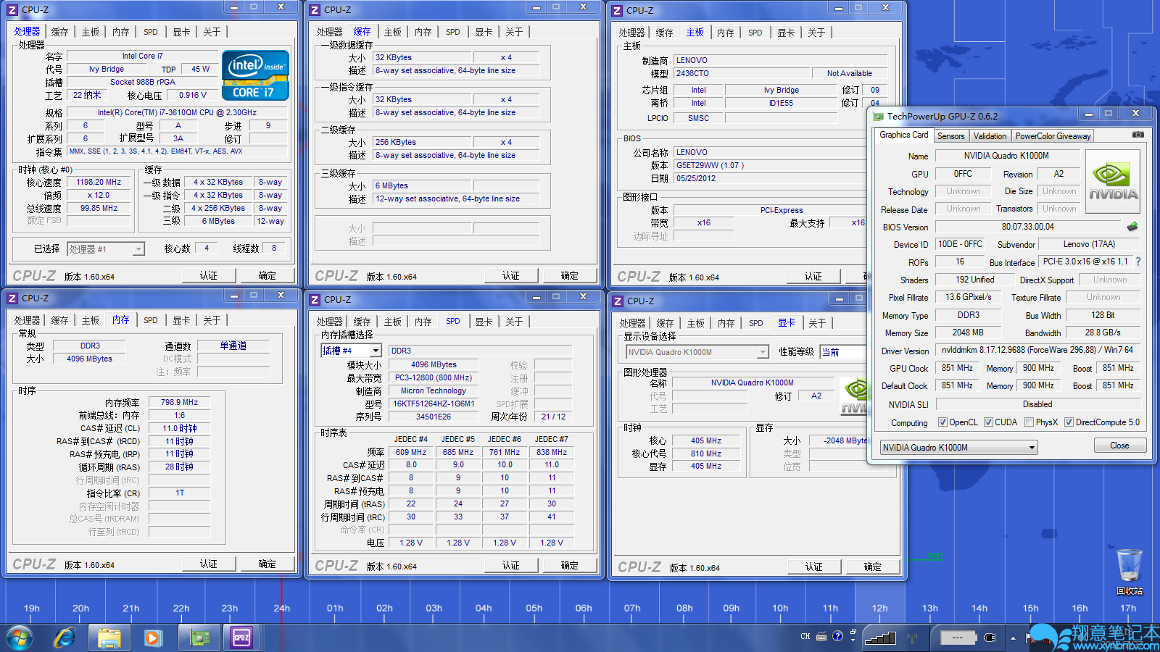Viewport: 1160px width, 652px height.
Task: Switch to the Validation tab in GPU-Z
Action: [x=990, y=136]
